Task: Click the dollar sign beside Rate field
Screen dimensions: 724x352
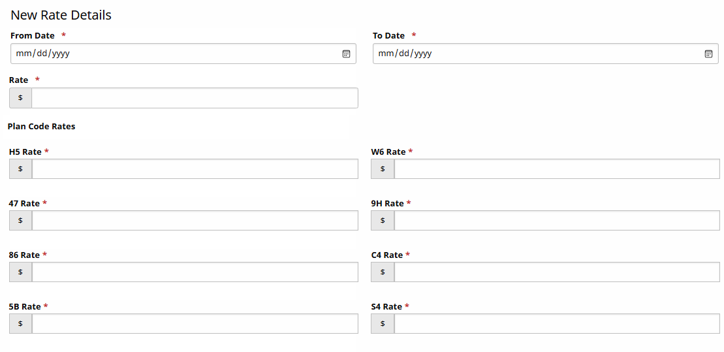Action: [x=20, y=98]
